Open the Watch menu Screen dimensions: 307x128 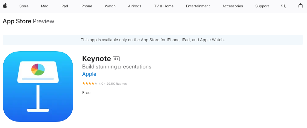110,6
